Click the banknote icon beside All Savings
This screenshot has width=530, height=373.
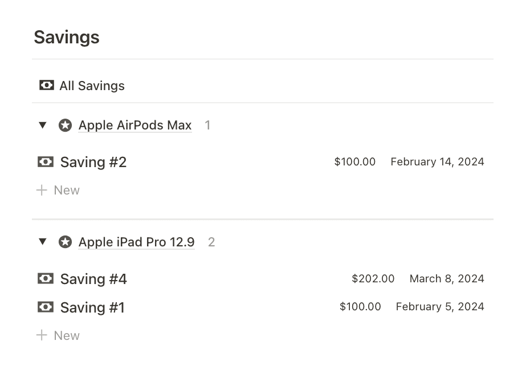[x=46, y=85]
